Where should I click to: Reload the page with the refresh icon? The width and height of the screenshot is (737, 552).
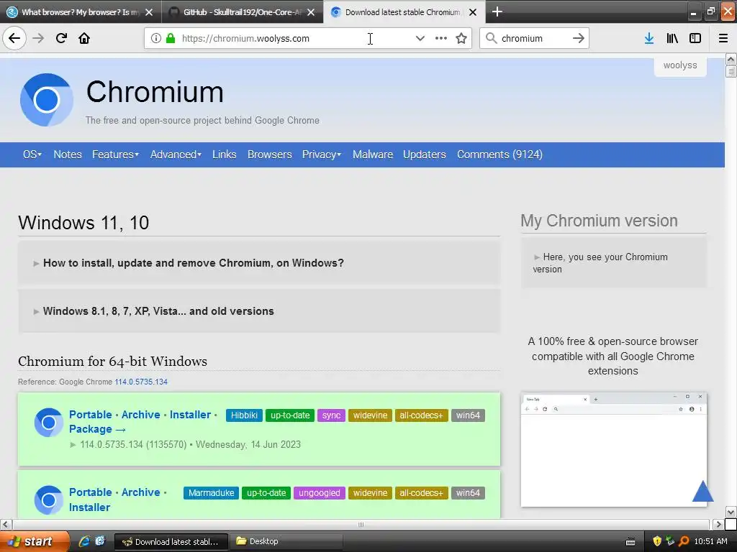[x=61, y=38]
